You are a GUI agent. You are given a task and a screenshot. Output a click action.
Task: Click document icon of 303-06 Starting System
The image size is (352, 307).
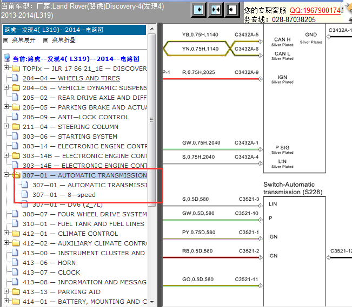(15, 137)
